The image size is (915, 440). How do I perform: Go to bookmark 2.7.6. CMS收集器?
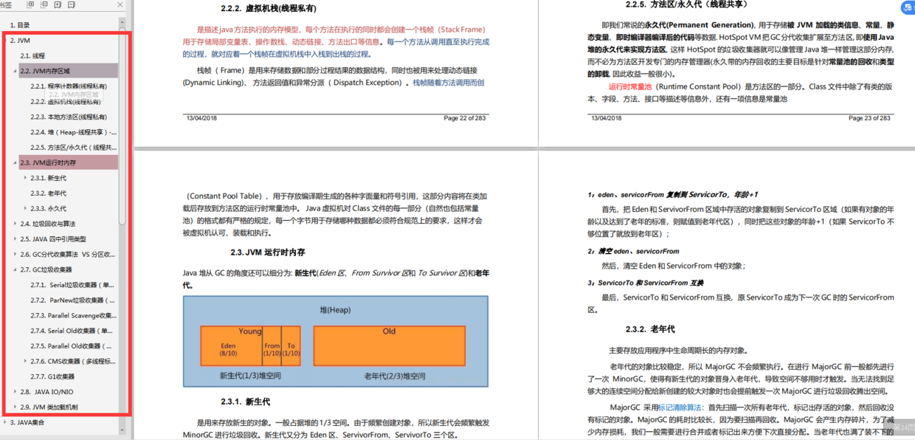[x=73, y=361]
